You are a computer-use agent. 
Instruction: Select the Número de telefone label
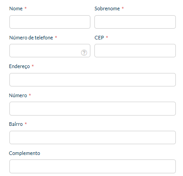[31, 38]
